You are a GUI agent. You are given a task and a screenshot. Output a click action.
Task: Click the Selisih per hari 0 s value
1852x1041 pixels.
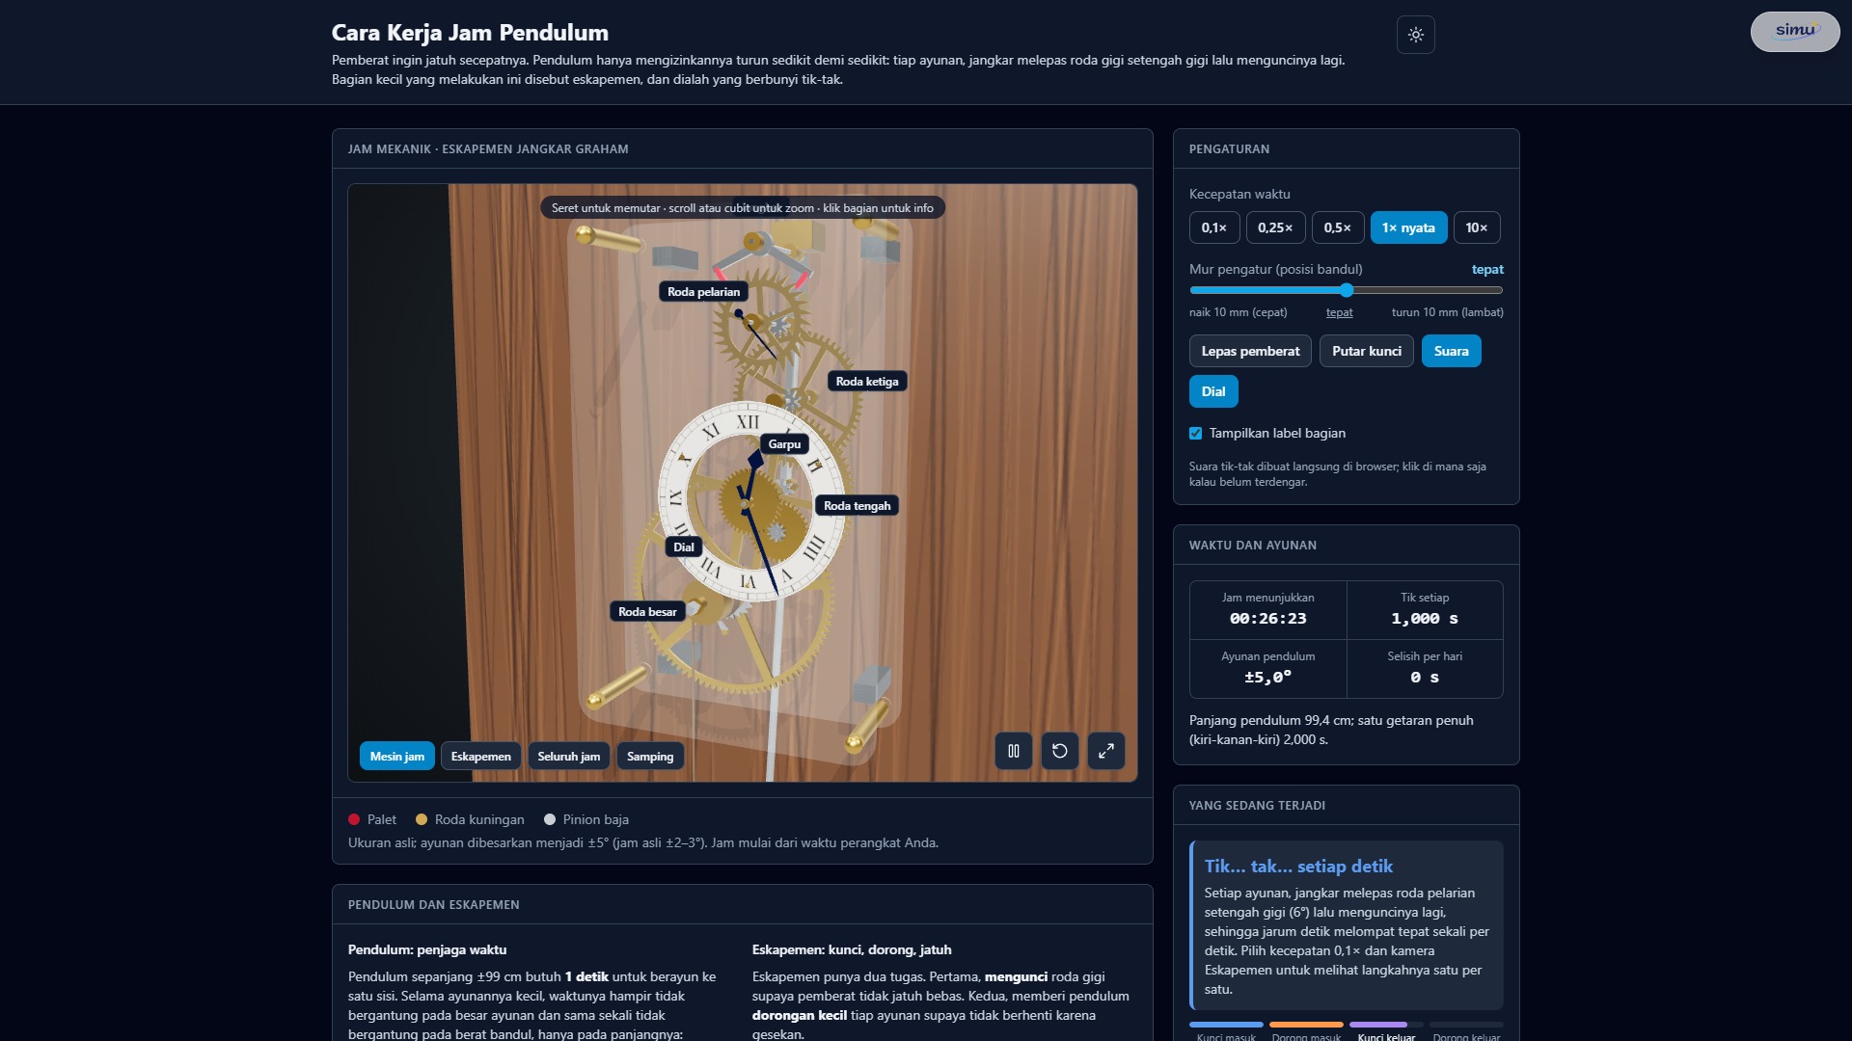1425,678
